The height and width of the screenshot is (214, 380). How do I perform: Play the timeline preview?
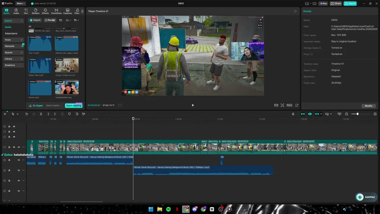193,105
